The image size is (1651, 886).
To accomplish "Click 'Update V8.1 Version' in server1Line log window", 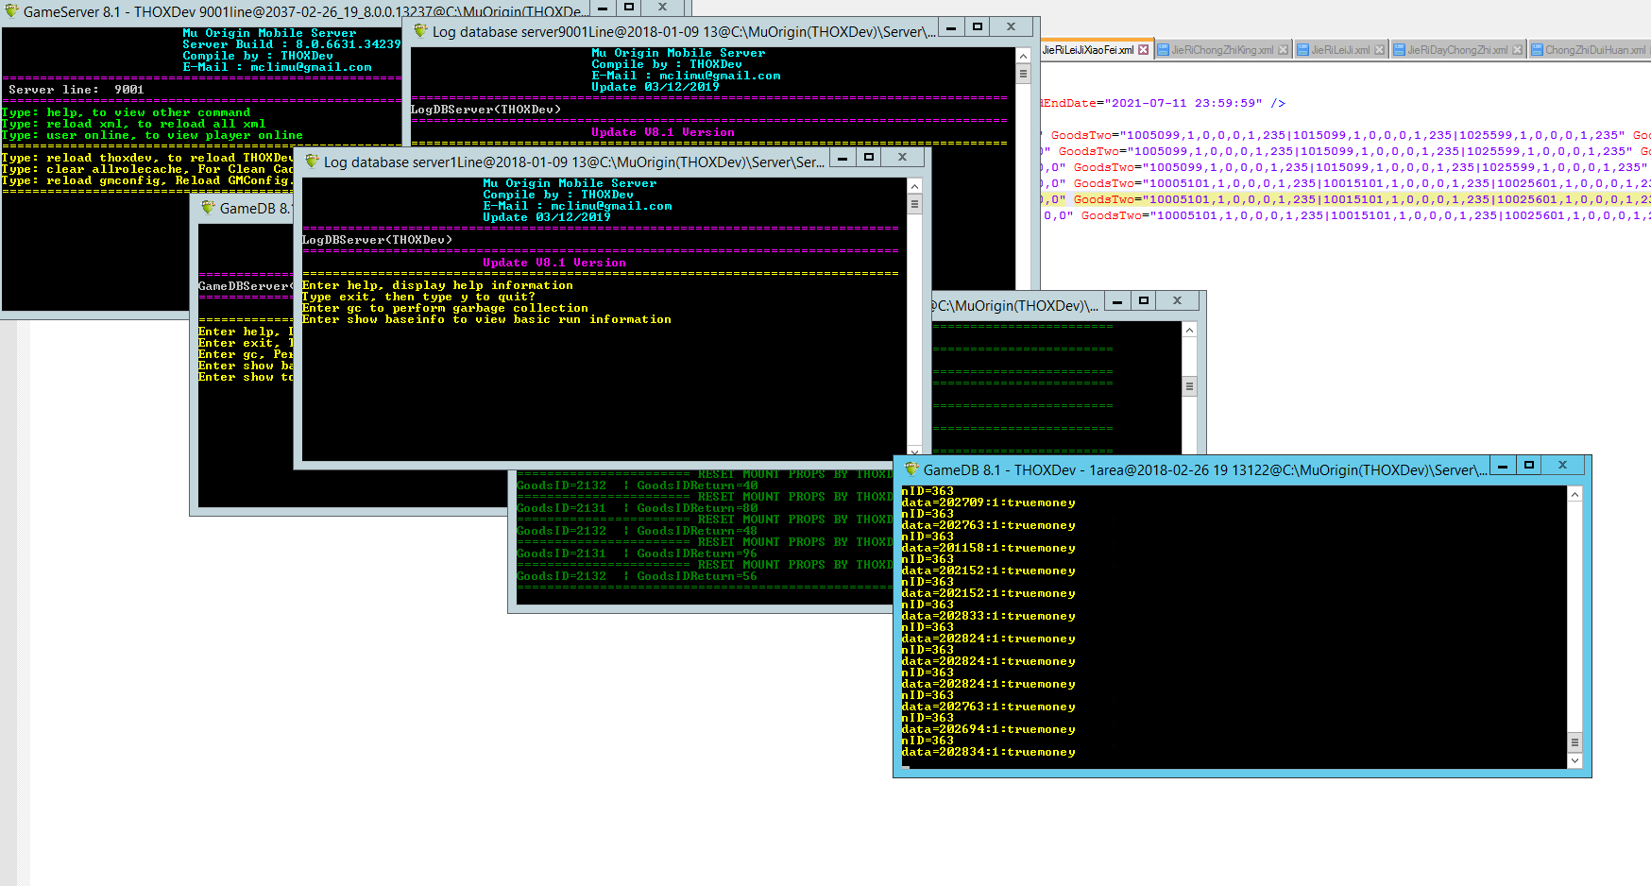I will 554,263.
